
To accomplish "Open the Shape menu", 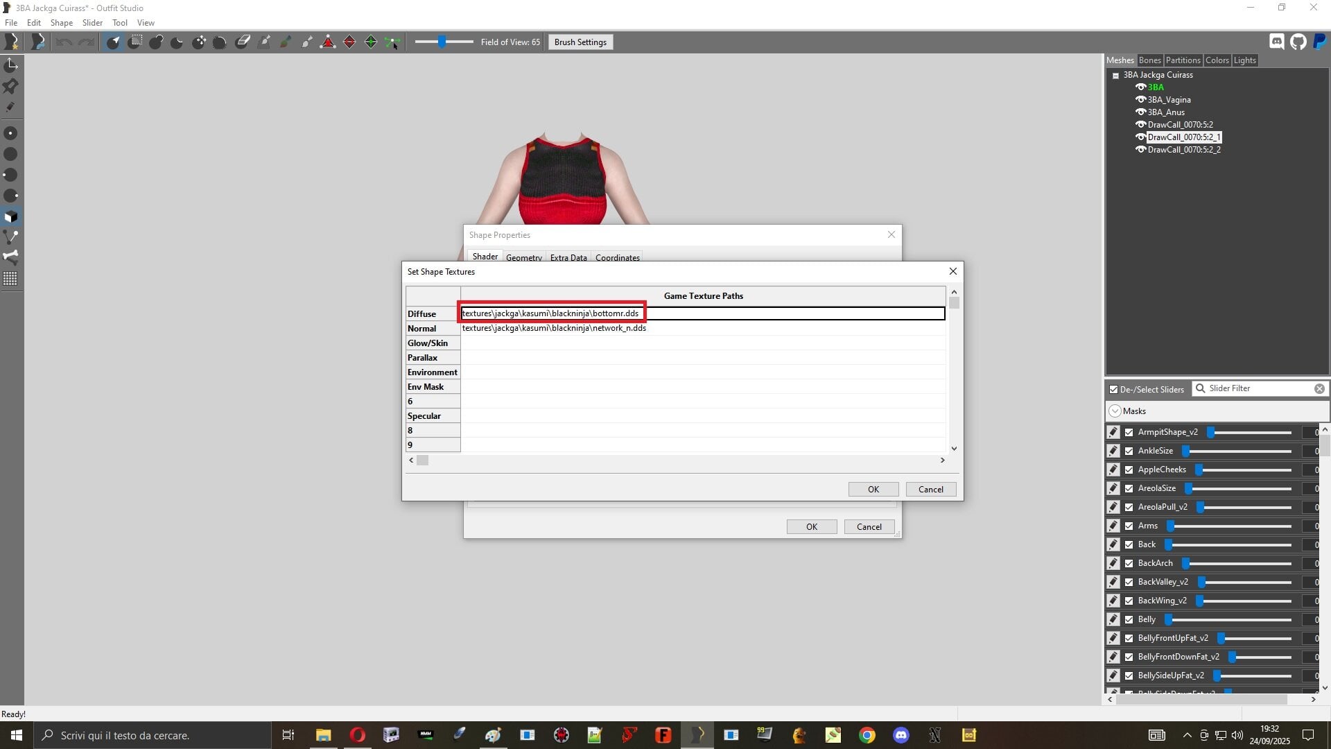I will [62, 23].
